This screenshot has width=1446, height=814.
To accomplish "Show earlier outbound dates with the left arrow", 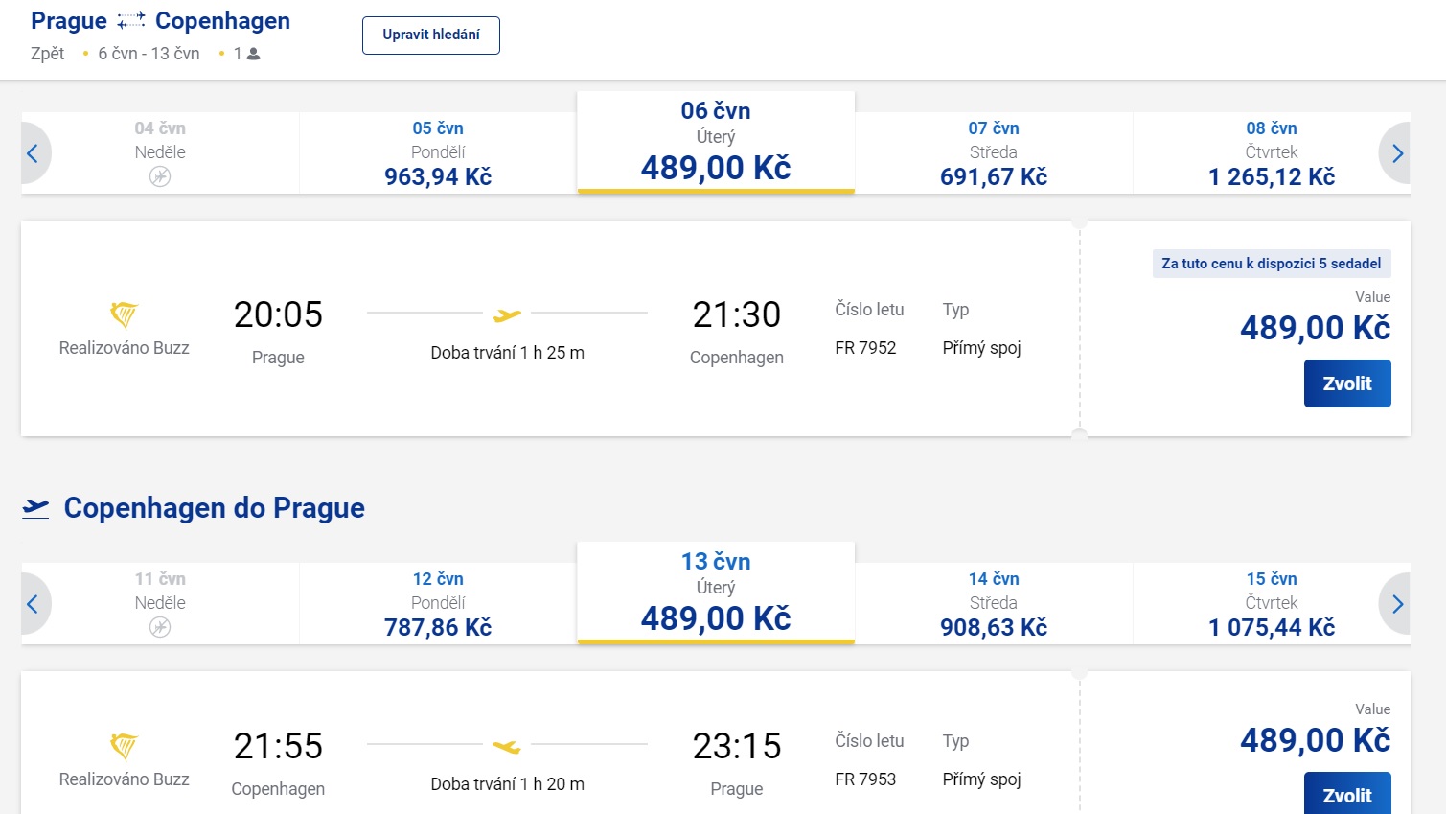I will pyautogui.click(x=34, y=153).
